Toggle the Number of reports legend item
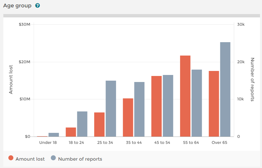 click(x=80, y=159)
